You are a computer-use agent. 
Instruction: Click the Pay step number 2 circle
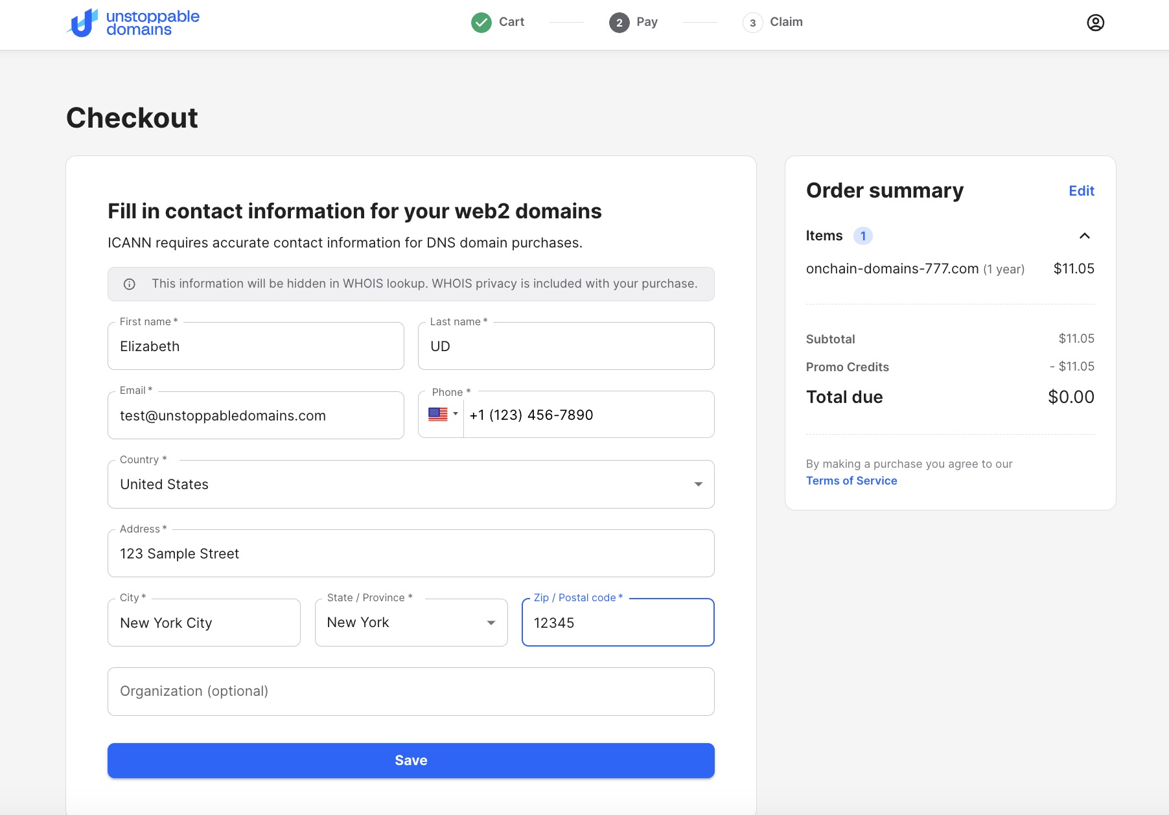[x=619, y=23]
